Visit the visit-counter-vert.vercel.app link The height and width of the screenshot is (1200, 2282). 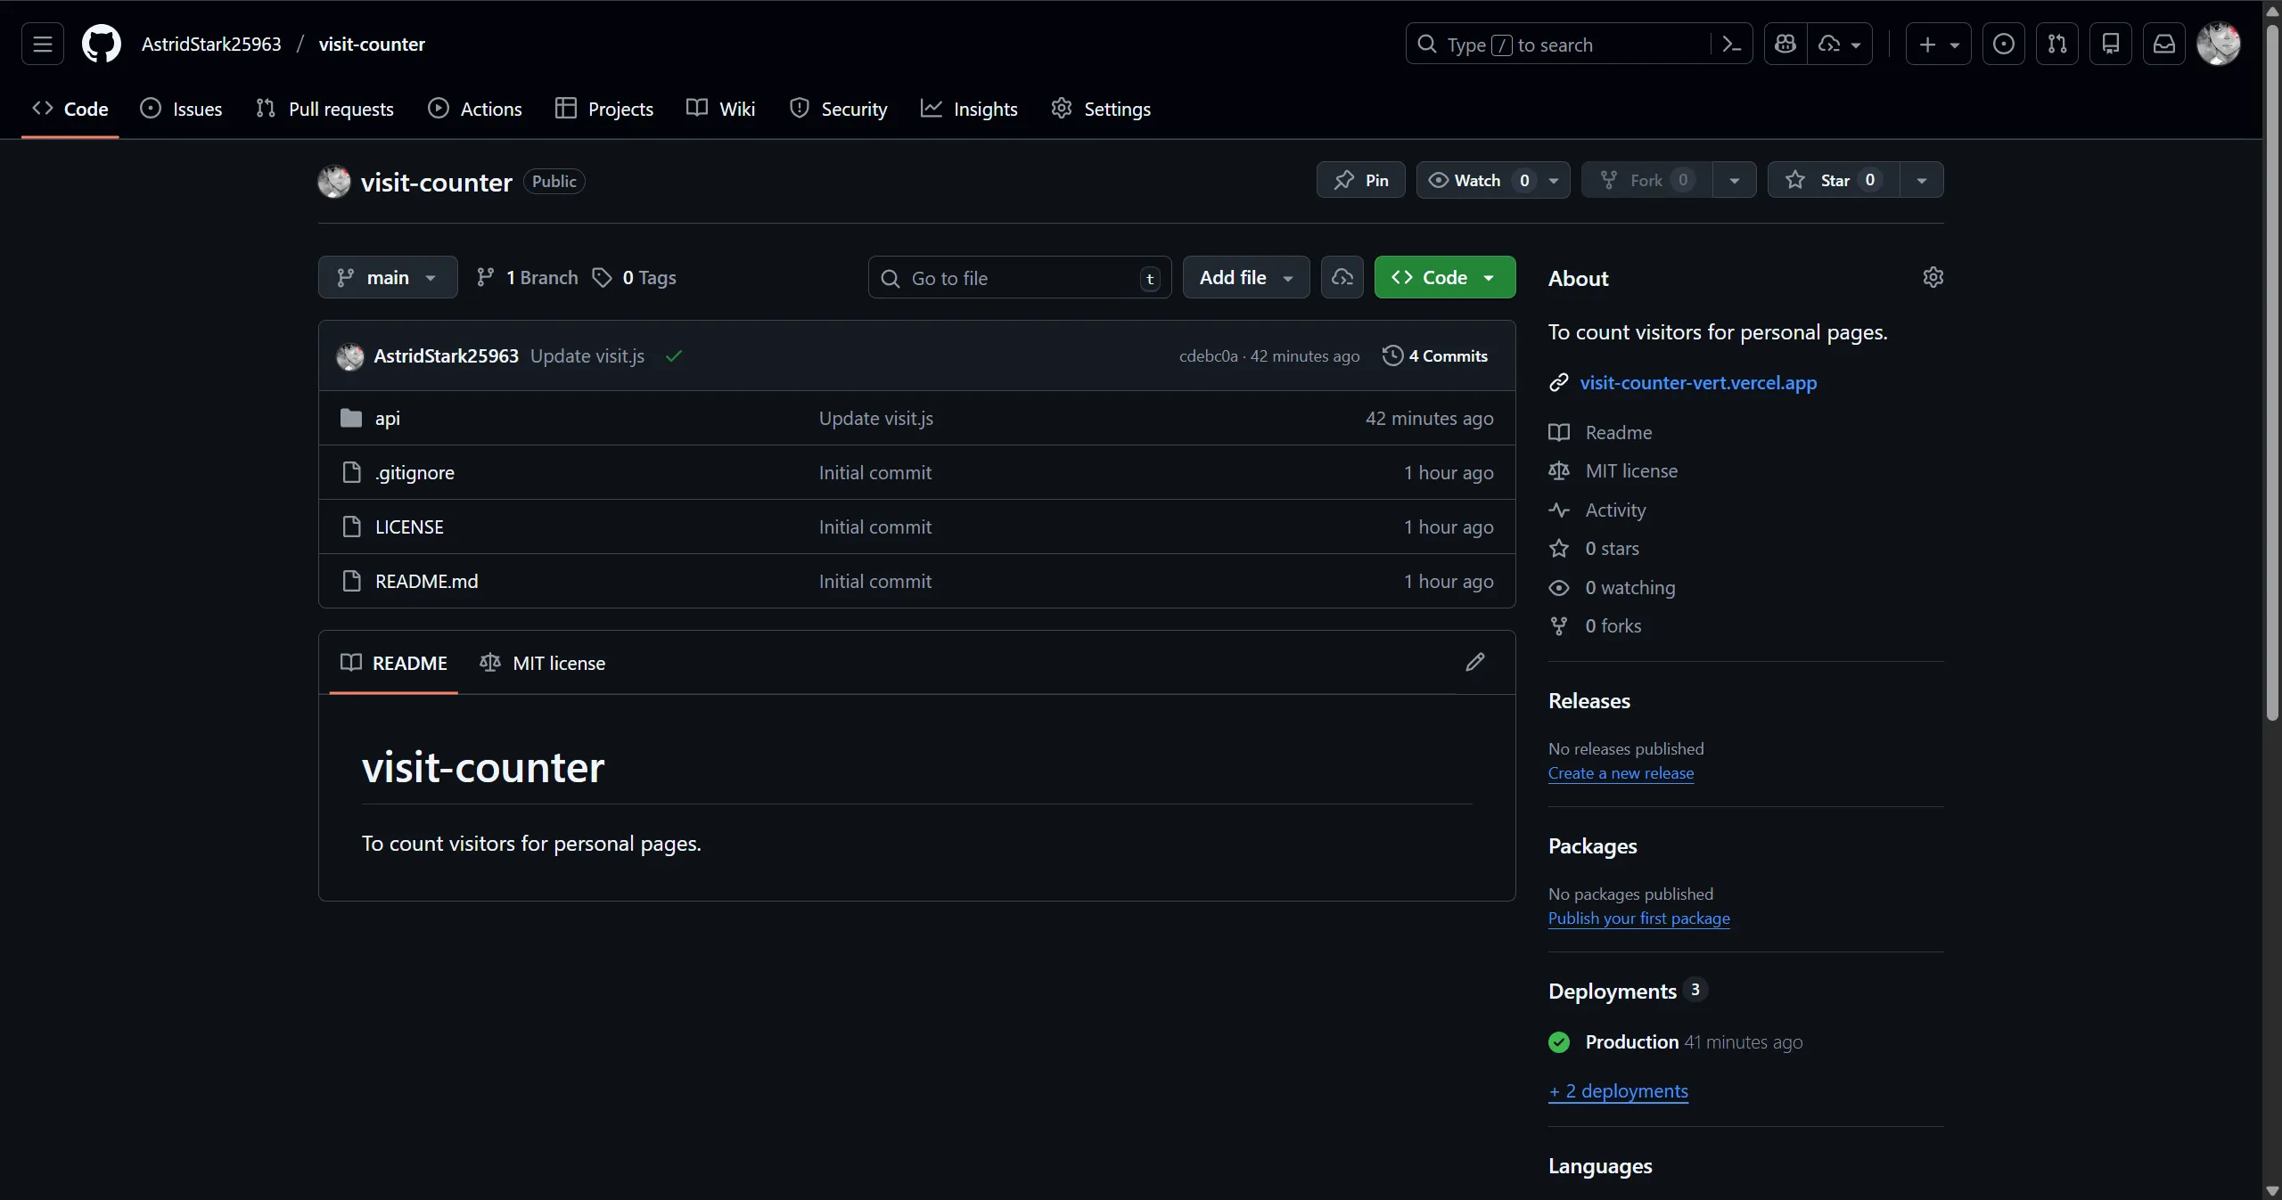click(x=1696, y=383)
